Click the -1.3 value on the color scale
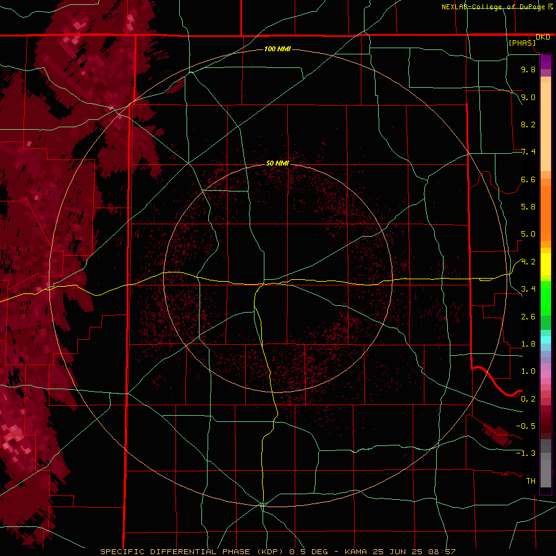Viewport: 556px width, 556px height. pos(526,453)
